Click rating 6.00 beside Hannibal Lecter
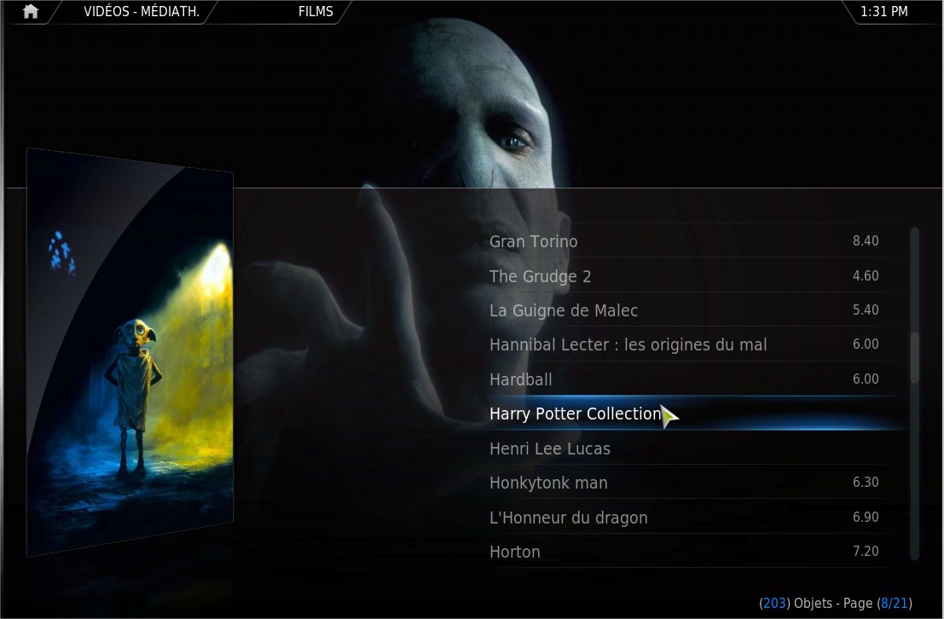 (x=866, y=344)
